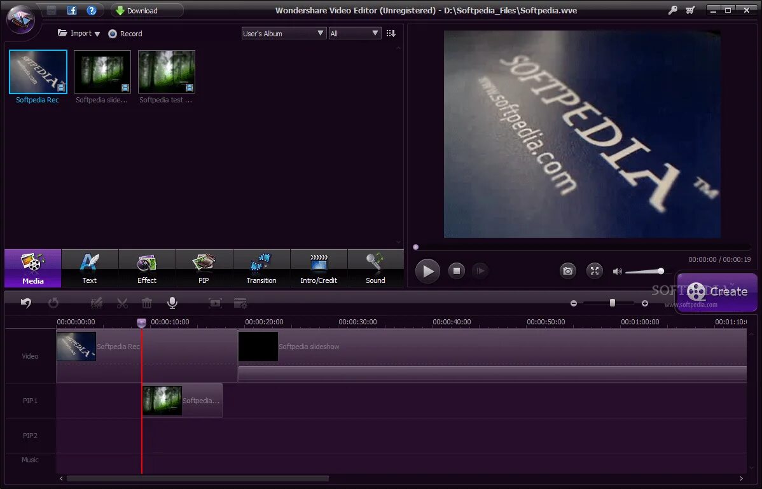Screen dimensions: 762x489
Task: Play the preview video
Action: (427, 271)
